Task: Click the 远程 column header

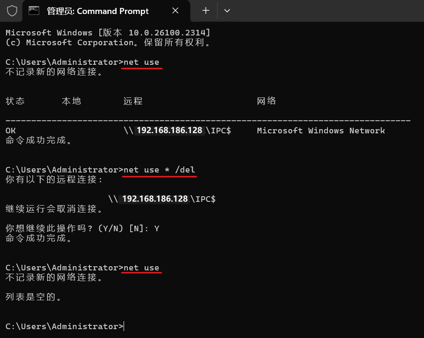Action: pyautogui.click(x=133, y=101)
